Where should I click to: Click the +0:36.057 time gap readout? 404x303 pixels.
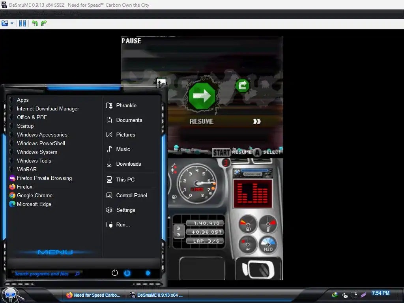tap(205, 232)
